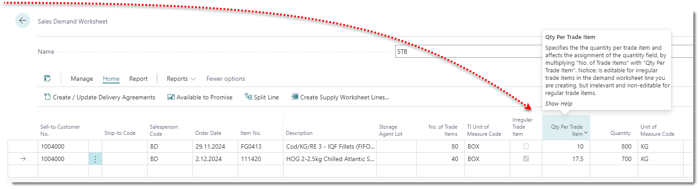Click the Show Help link in tooltip

(x=559, y=104)
